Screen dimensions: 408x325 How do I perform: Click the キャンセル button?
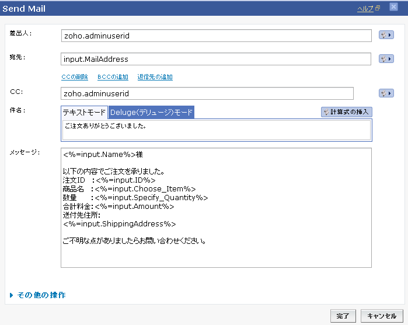[382, 316]
